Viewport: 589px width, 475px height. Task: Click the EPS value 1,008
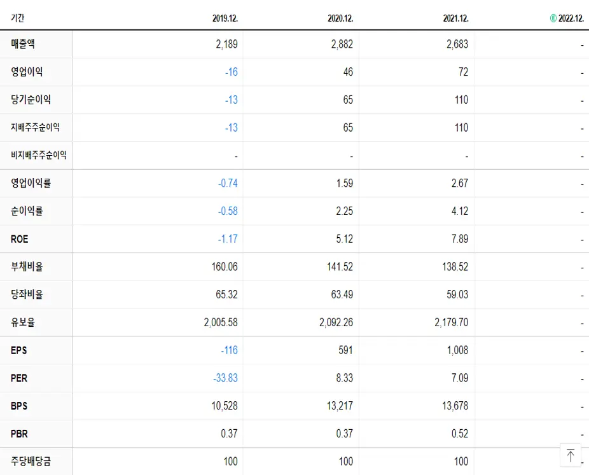point(457,350)
